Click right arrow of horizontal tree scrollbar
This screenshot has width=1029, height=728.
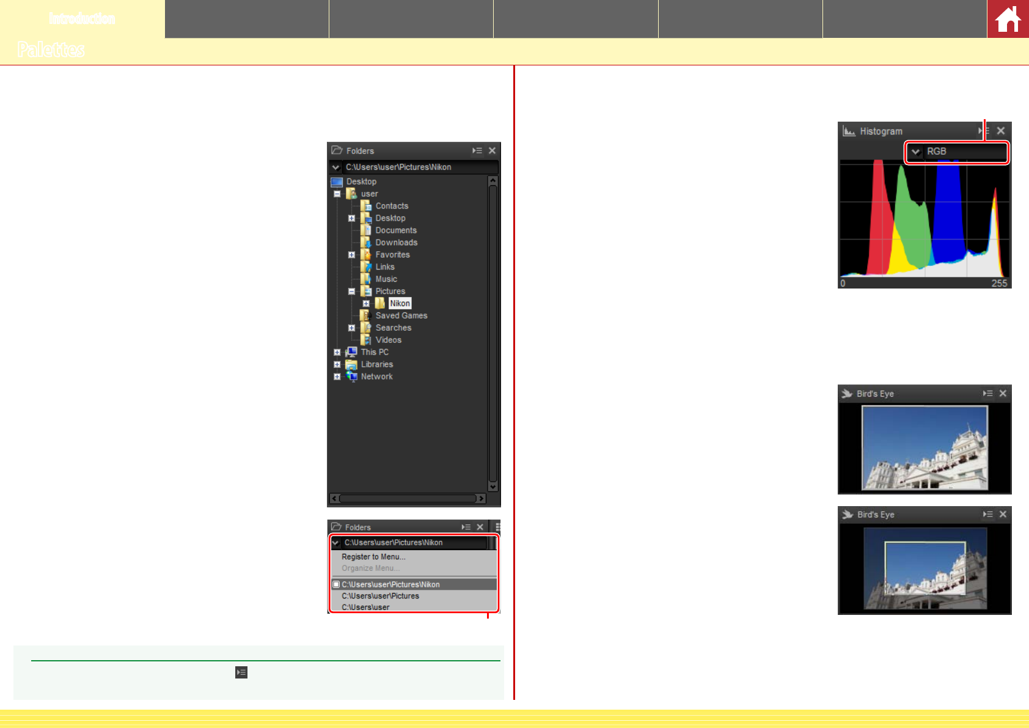482,499
